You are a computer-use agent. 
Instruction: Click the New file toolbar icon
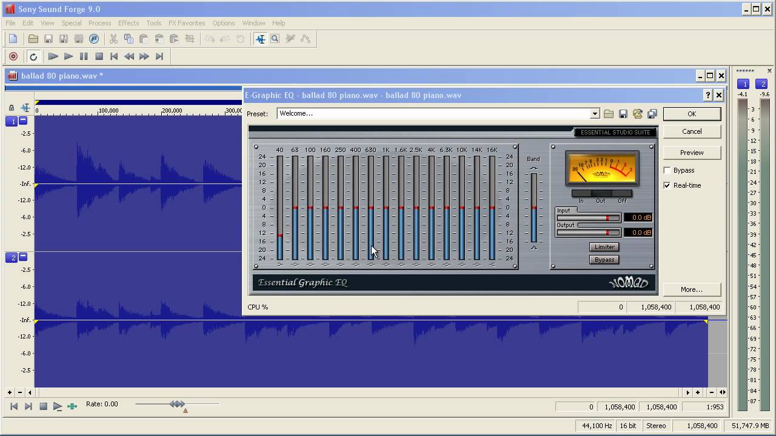(13, 39)
